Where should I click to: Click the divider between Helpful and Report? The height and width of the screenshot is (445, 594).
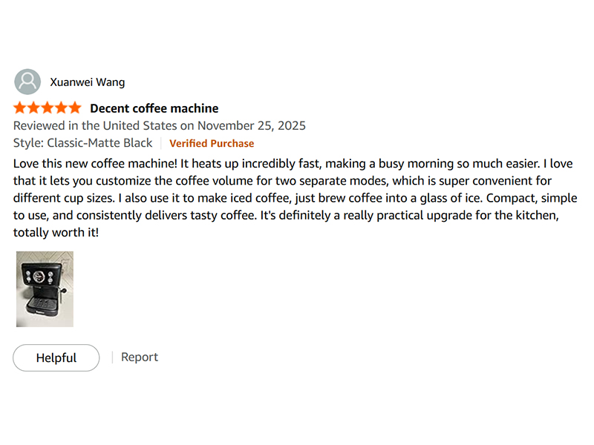pos(112,357)
